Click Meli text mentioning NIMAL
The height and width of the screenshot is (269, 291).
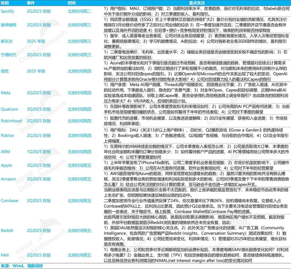click(196, 255)
